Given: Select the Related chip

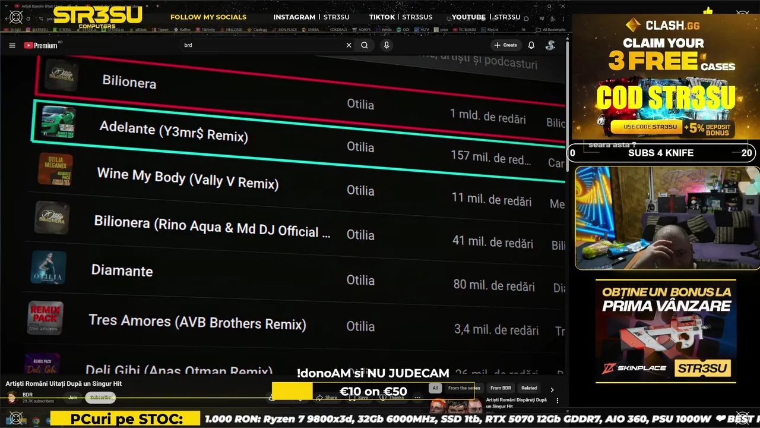Looking at the screenshot, I should (529, 388).
